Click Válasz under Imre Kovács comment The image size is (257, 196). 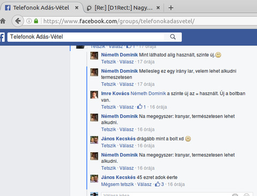tap(126, 107)
